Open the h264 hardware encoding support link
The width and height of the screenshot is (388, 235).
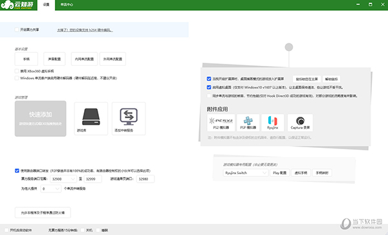tap(85, 30)
